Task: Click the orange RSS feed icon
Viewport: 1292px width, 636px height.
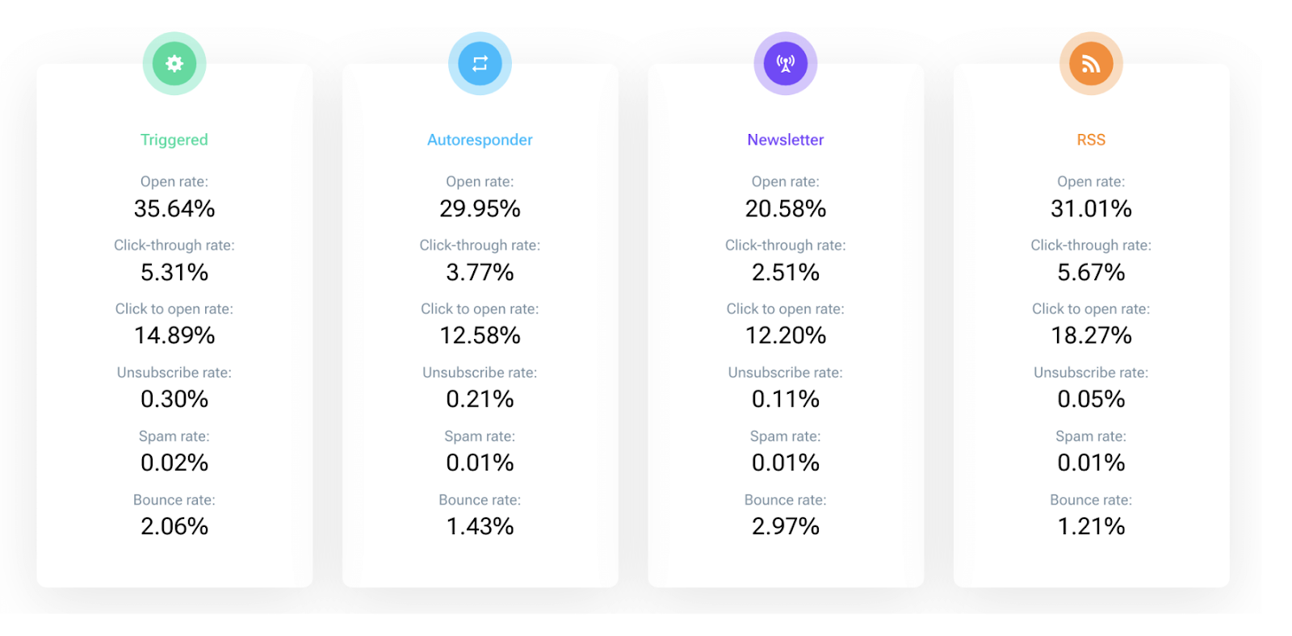Action: [x=1091, y=64]
